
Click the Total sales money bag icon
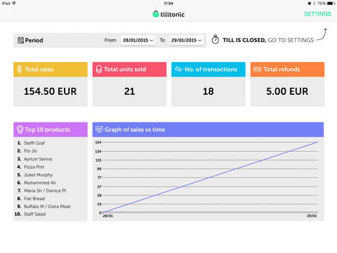(20, 70)
